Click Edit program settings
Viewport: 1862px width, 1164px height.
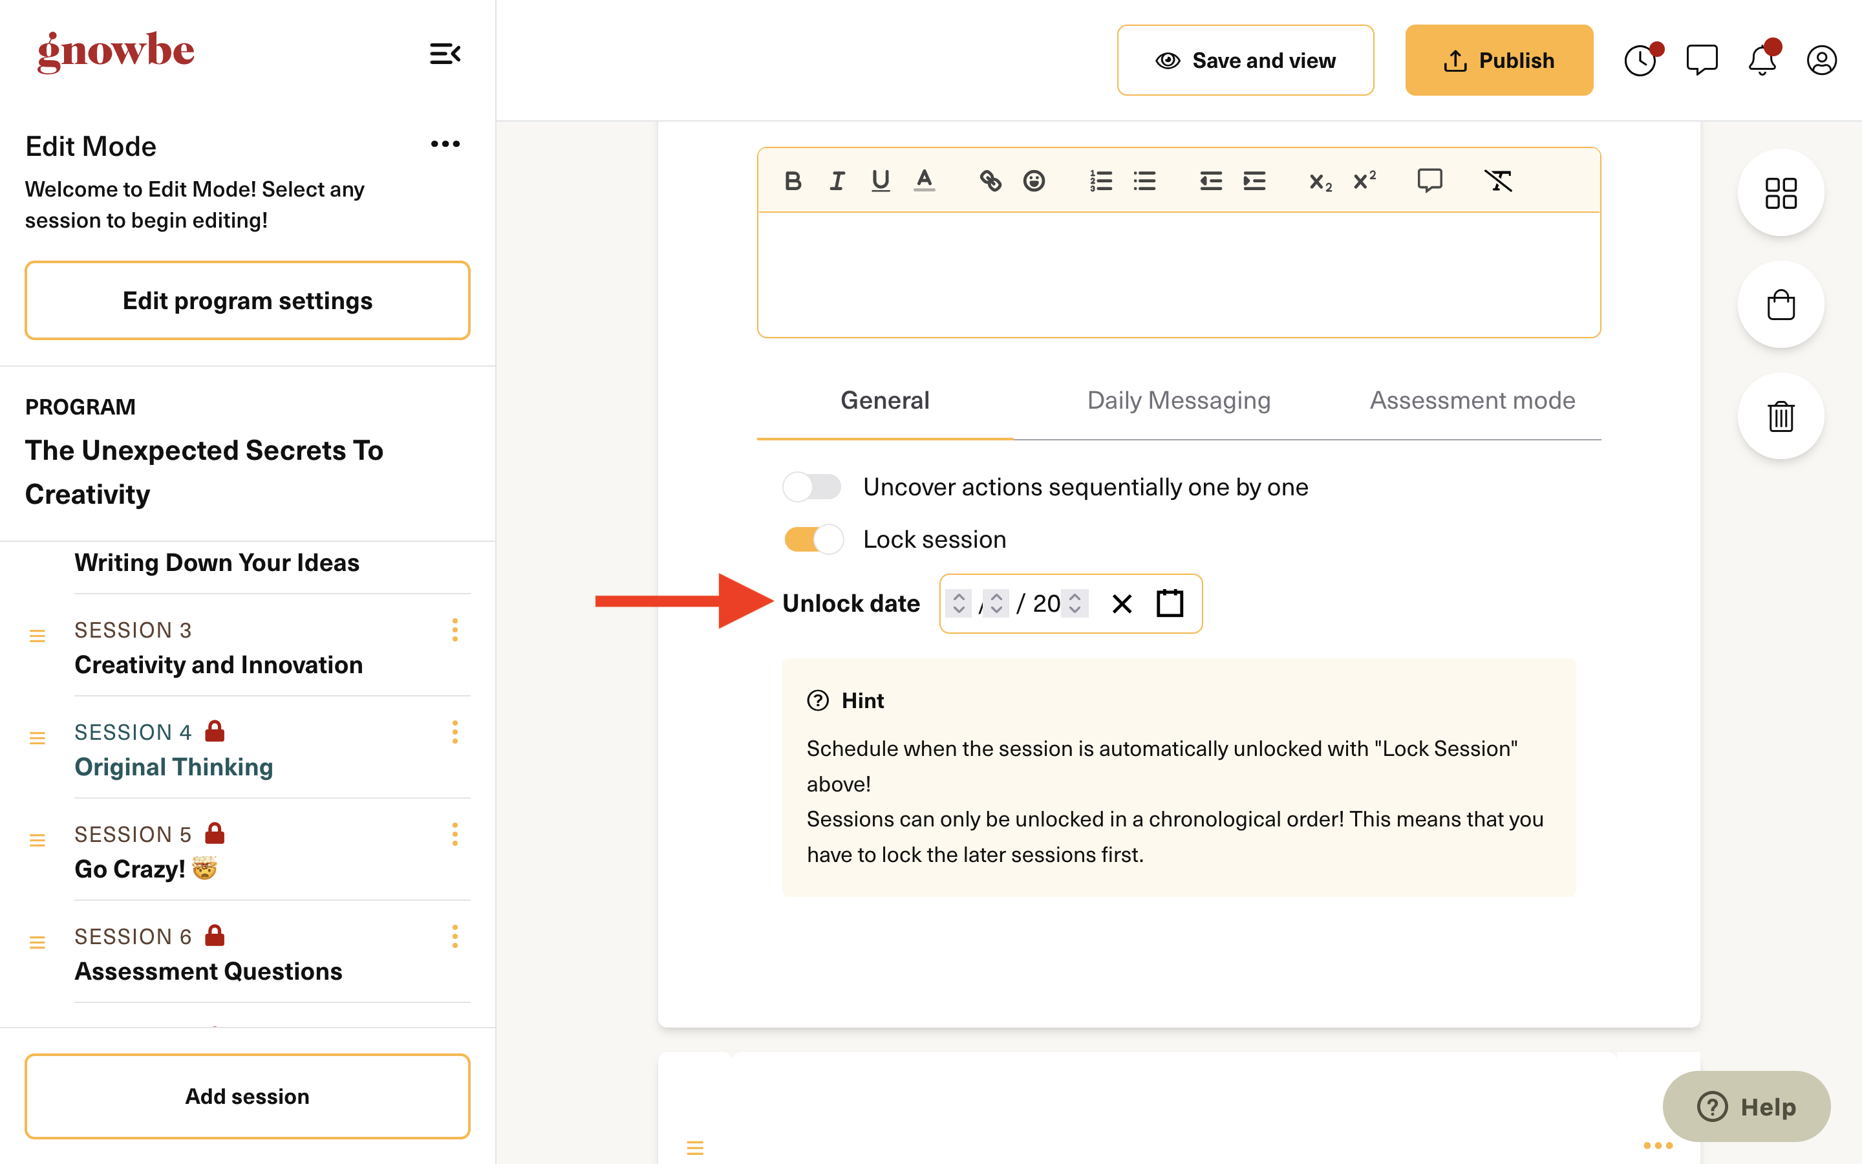[x=247, y=300]
